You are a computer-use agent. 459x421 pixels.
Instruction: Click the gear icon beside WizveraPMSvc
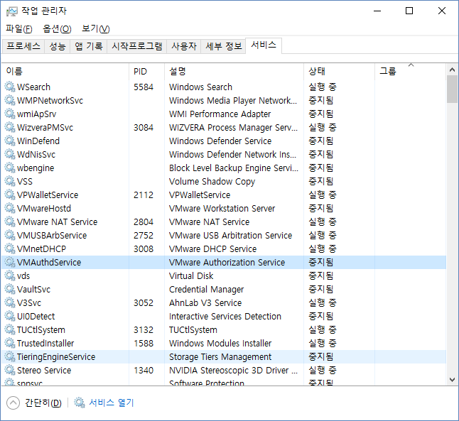point(10,127)
